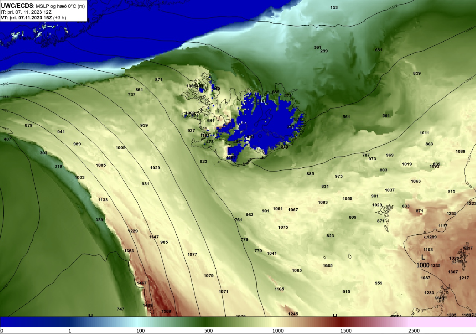Click the map value "1363"
This screenshot has height=334, width=476.
click(x=129, y=251)
